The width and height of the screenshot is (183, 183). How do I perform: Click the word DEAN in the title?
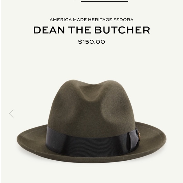49,30
